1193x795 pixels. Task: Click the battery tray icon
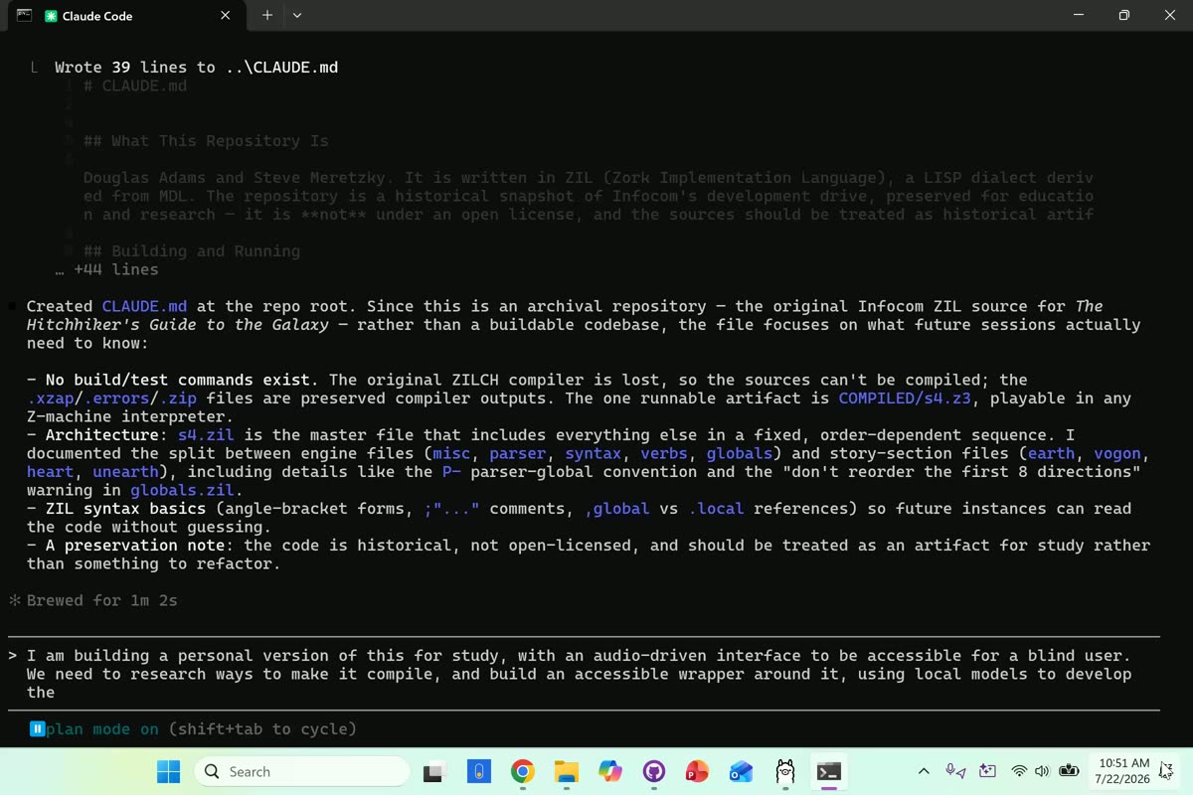(1070, 771)
